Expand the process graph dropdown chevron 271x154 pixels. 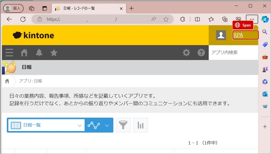(x=107, y=126)
